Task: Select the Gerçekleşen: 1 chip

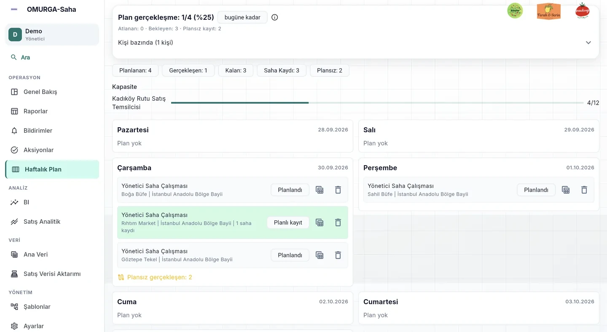Action: pos(188,70)
